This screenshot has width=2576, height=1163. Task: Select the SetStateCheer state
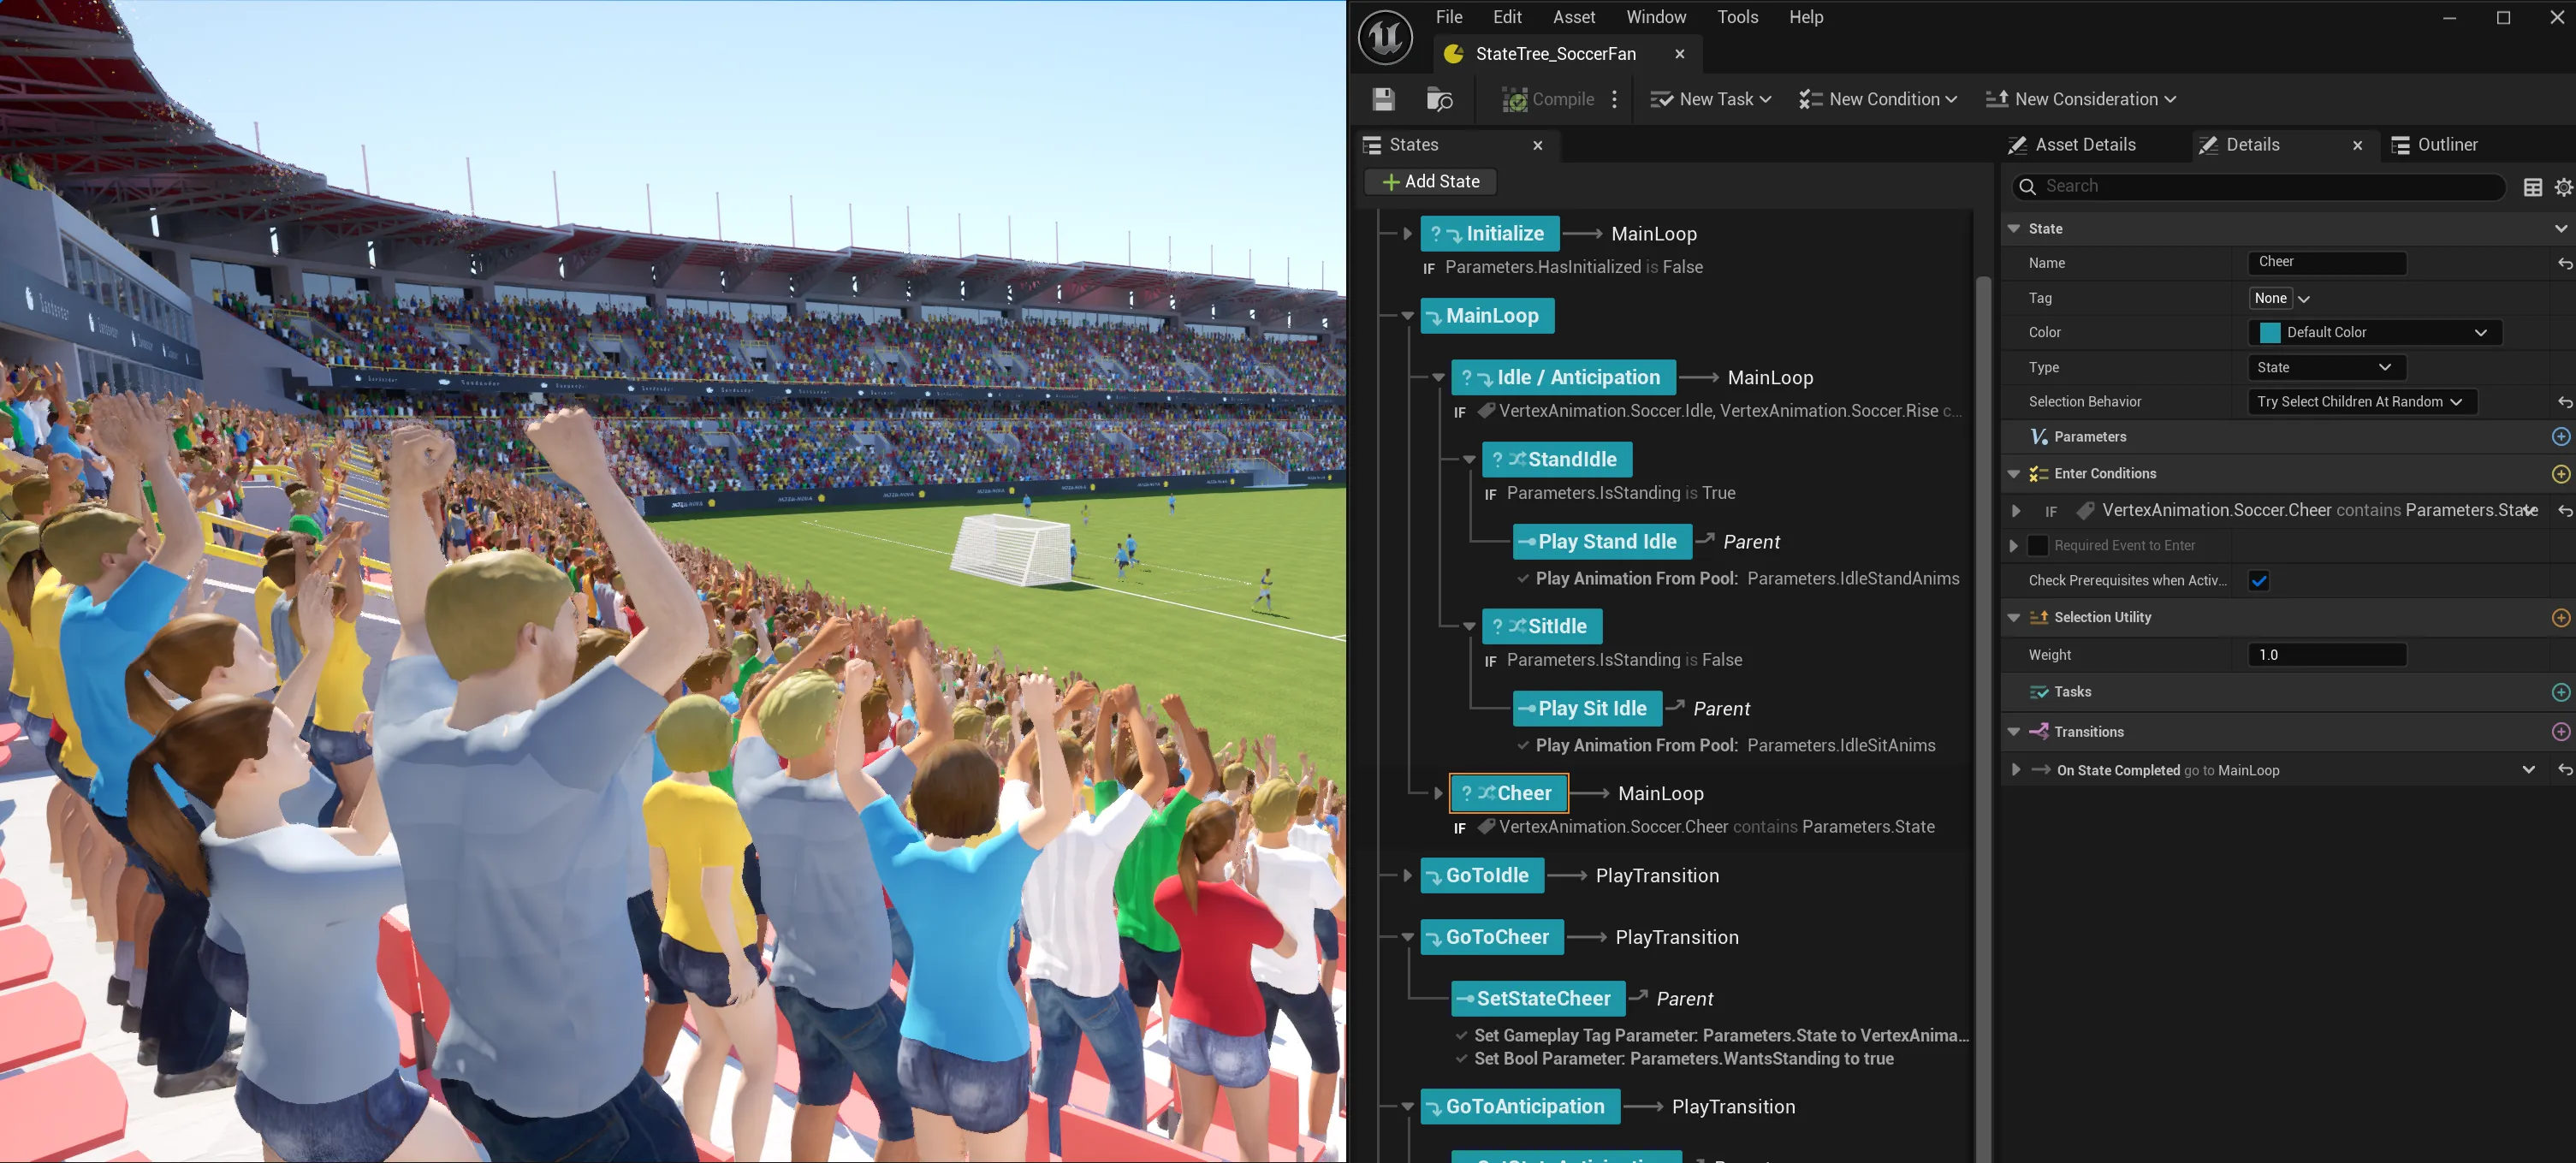click(1538, 999)
